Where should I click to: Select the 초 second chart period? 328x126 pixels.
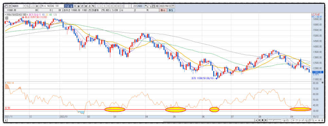coord(90,6)
